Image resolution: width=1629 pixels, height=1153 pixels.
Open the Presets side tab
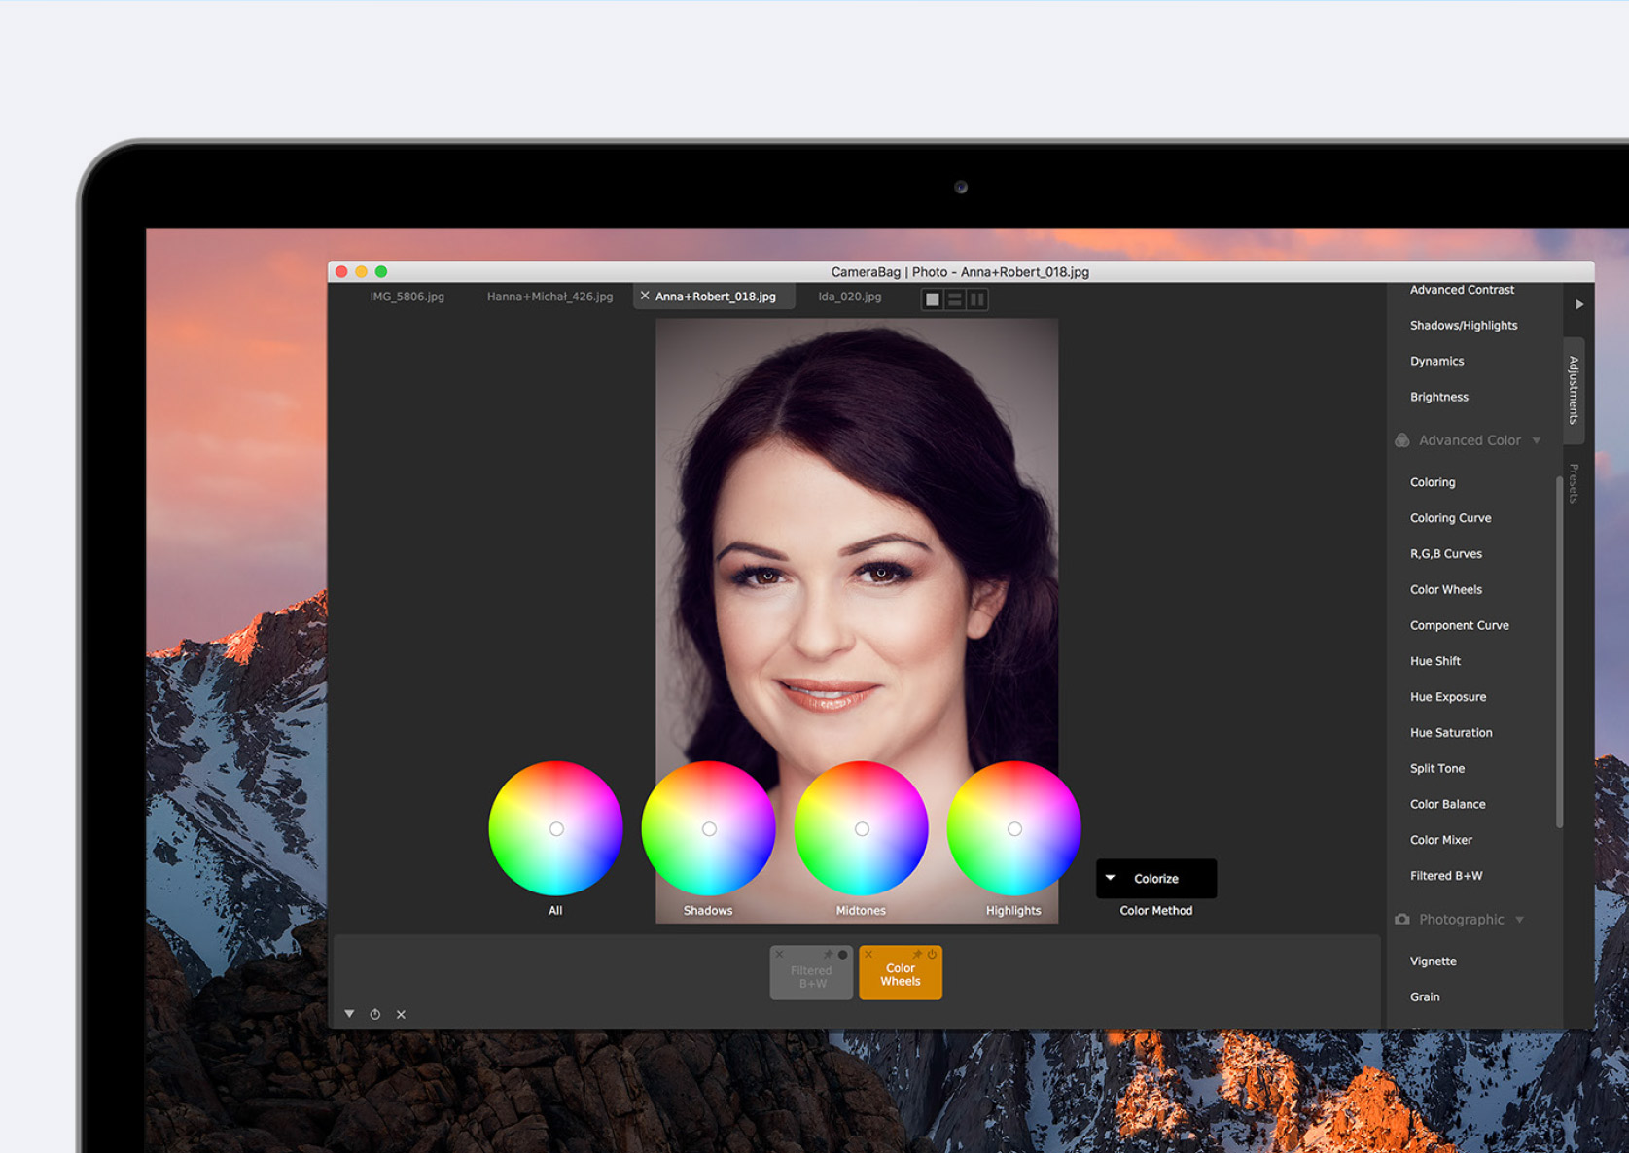point(1574,483)
